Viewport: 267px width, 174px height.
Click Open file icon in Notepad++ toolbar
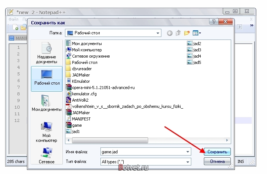point(24,27)
